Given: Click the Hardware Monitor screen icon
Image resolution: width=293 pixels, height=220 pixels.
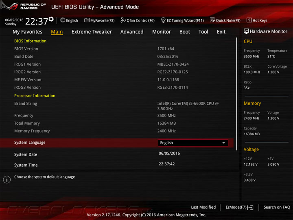Looking at the screenshot, I should point(246,31).
